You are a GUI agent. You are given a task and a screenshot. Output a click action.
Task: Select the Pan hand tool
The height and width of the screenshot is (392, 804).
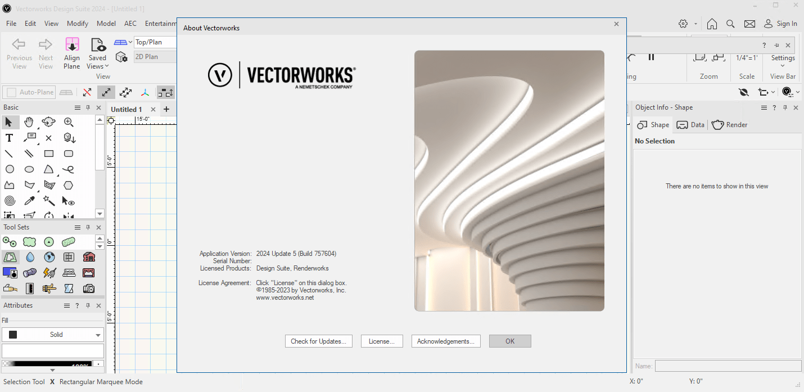click(x=29, y=122)
